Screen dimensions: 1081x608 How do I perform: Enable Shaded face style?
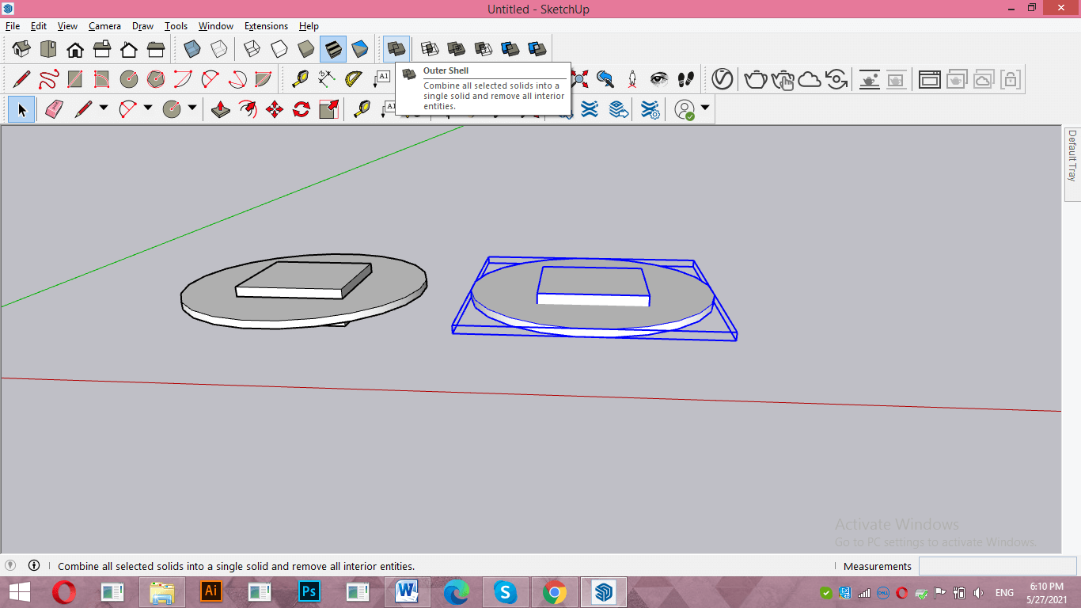(x=306, y=50)
